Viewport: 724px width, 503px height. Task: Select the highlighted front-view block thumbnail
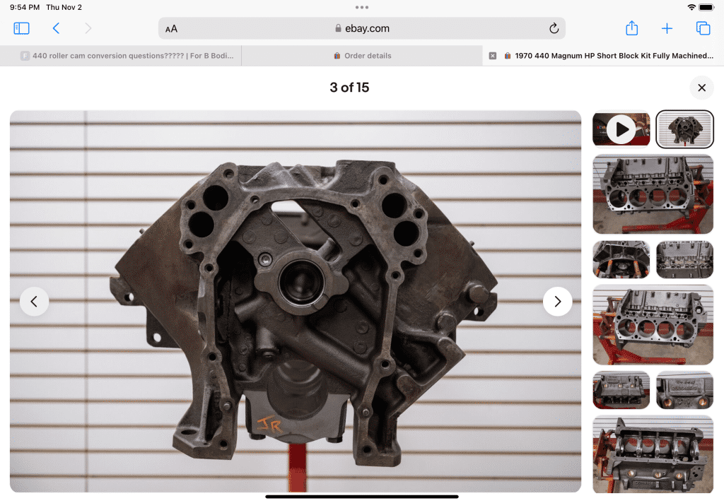(x=684, y=129)
